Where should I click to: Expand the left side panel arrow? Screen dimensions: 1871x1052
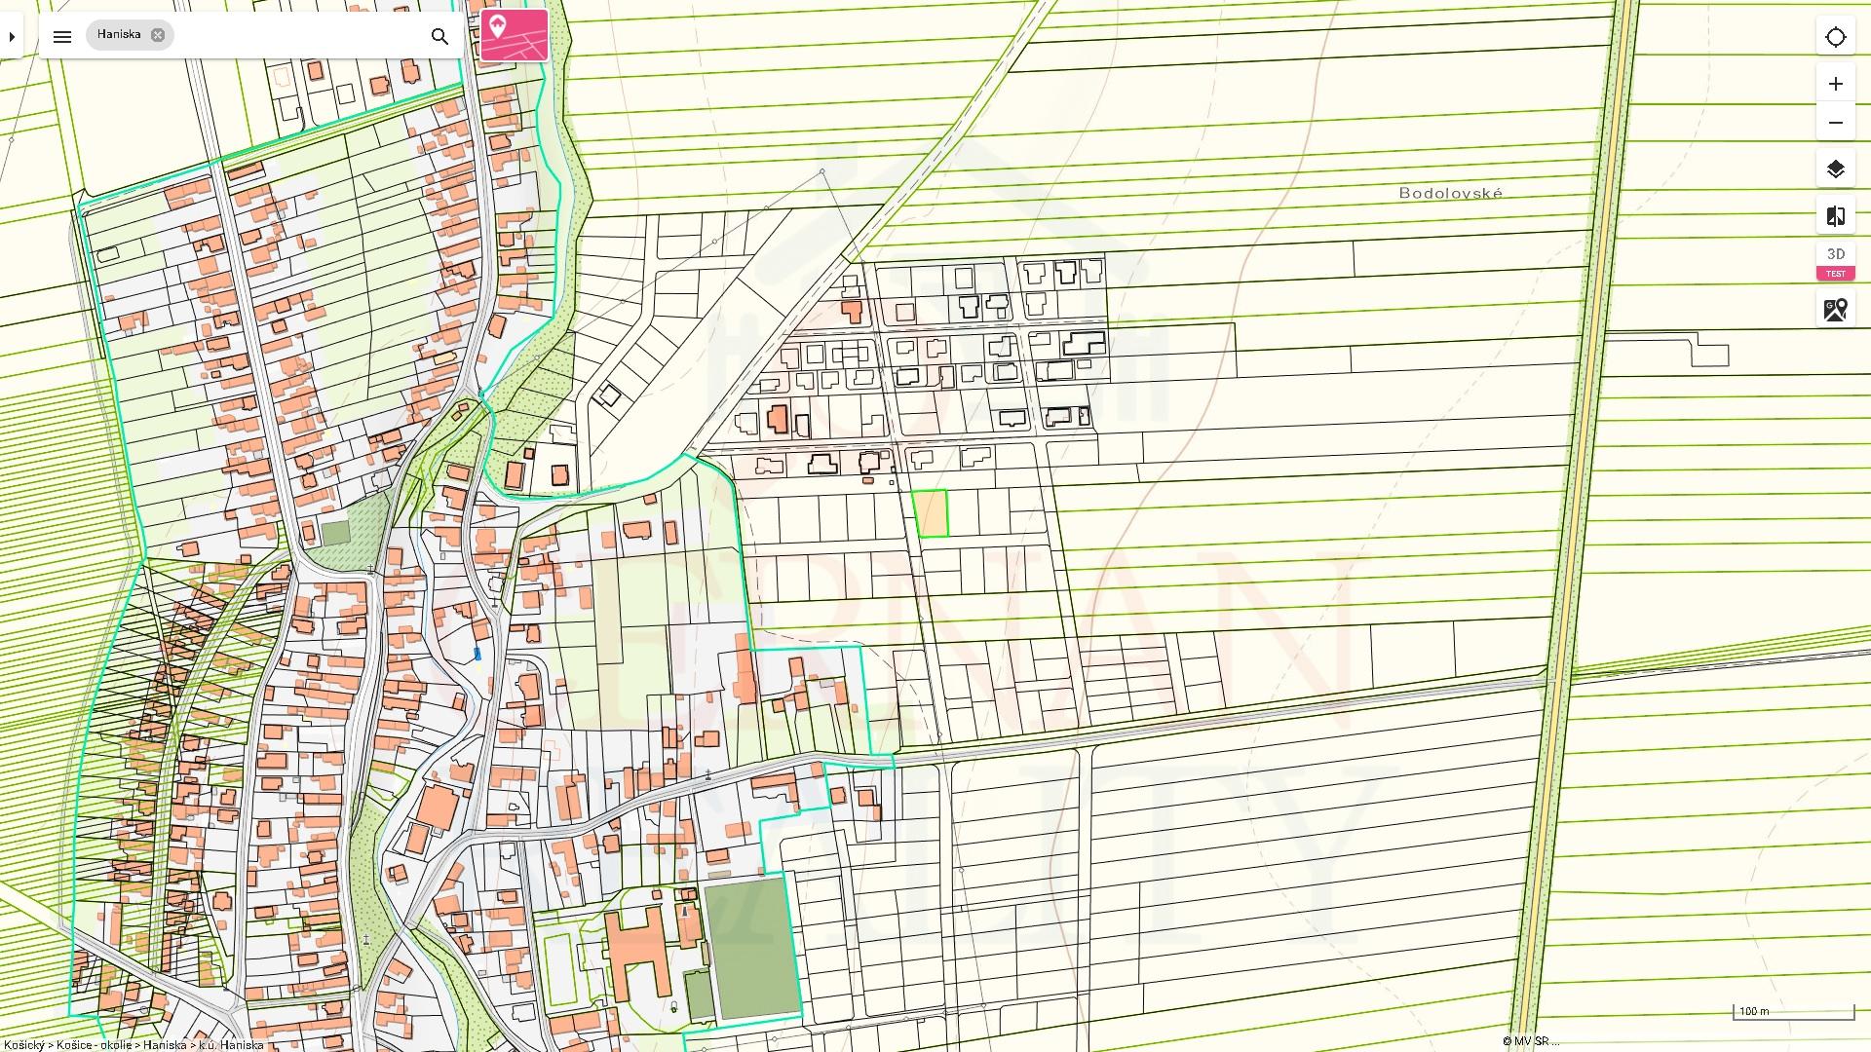point(12,37)
